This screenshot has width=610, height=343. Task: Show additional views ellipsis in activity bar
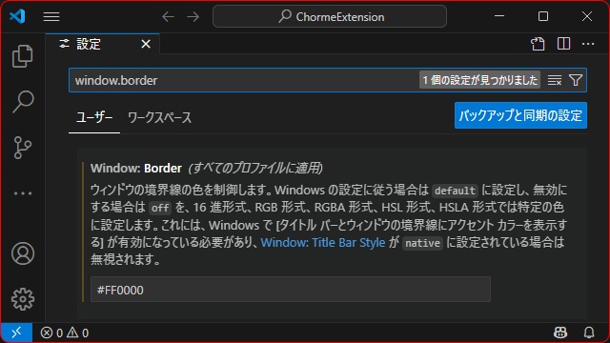pyautogui.click(x=23, y=192)
